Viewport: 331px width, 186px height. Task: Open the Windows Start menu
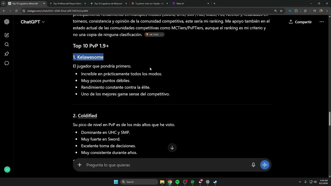[116, 182]
